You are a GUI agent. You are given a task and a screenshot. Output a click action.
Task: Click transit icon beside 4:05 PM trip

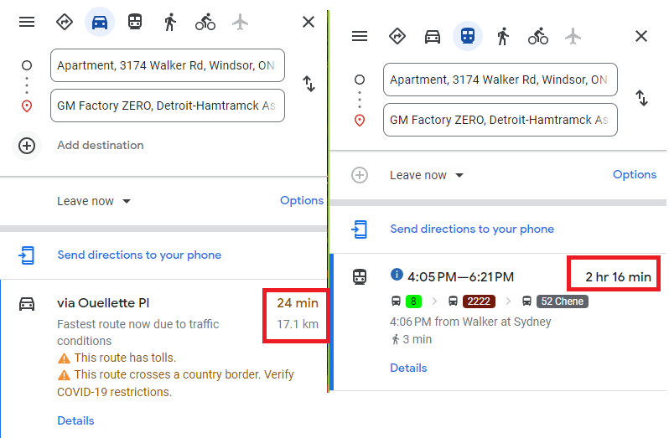click(360, 277)
